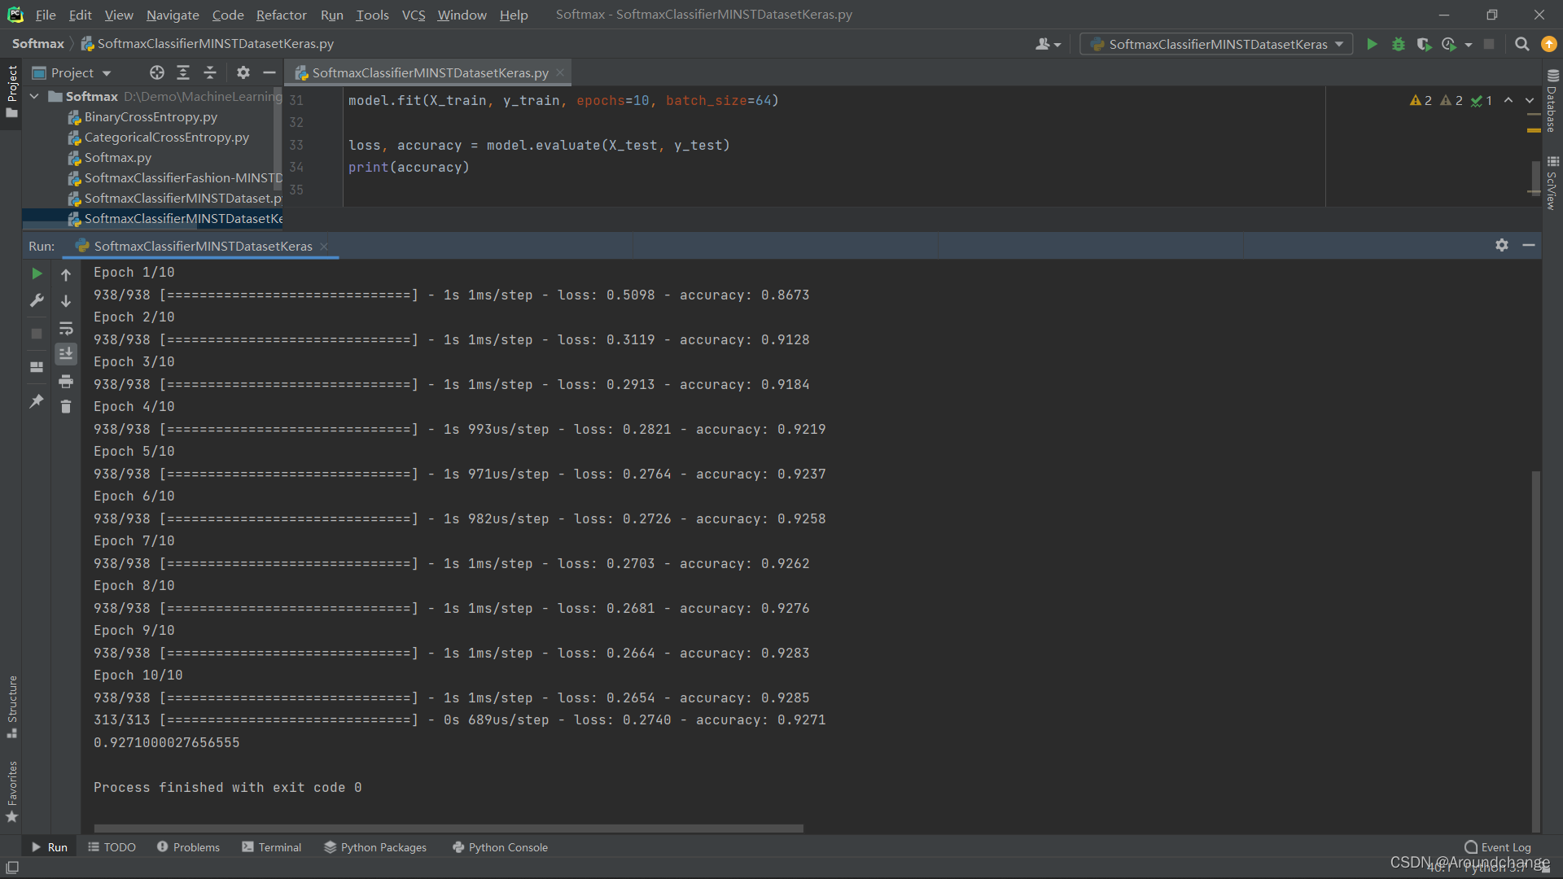The height and width of the screenshot is (879, 1563).
Task: Start debugging with the bug icon
Action: (x=1399, y=44)
